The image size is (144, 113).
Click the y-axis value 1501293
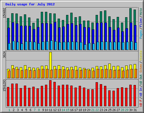coord(4,86)
